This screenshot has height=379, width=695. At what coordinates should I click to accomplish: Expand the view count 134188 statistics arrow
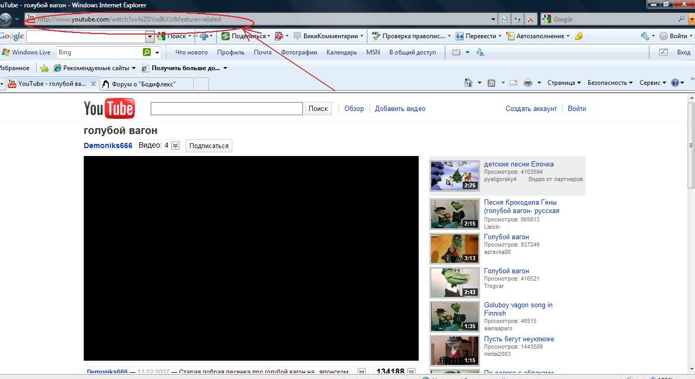click(x=411, y=372)
